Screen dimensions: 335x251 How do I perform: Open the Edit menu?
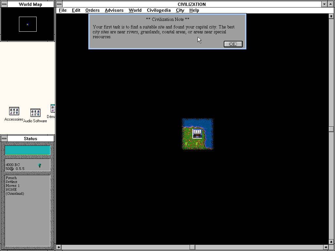(x=76, y=10)
